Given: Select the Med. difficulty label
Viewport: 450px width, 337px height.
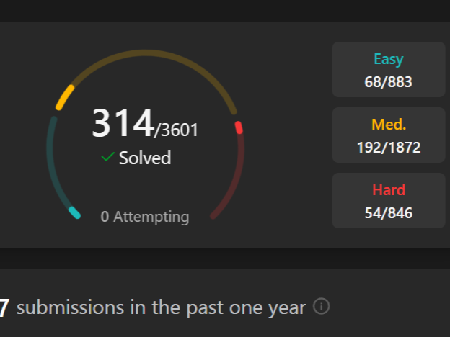Looking at the screenshot, I should 389,125.
